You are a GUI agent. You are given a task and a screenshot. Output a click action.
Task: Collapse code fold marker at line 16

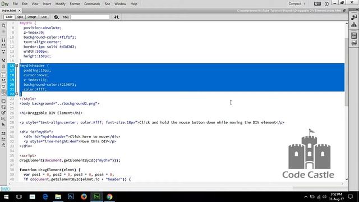coord(16,66)
